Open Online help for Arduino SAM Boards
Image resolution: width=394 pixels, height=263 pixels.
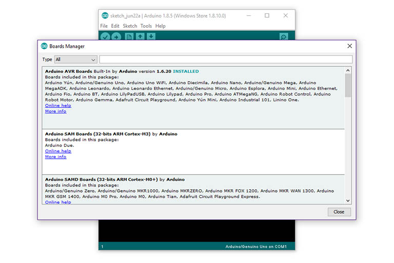[x=58, y=151]
